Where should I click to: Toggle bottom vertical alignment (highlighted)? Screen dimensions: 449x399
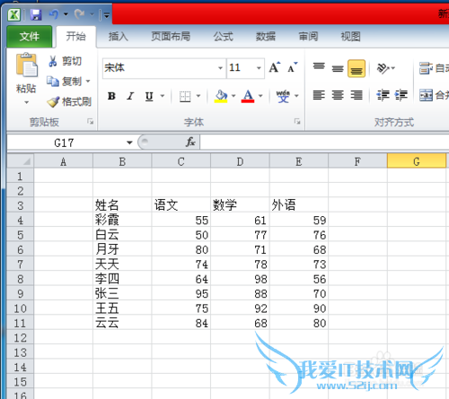(357, 68)
